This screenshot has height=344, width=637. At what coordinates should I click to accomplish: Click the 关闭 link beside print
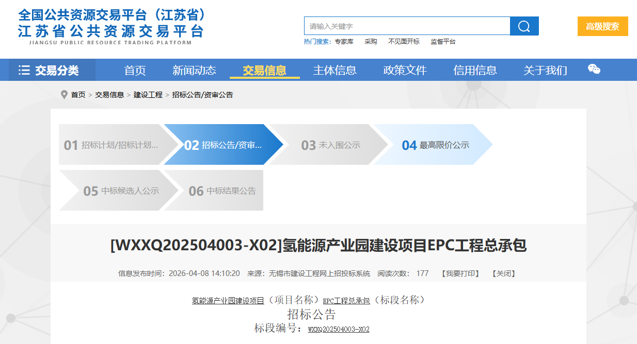coord(503,273)
